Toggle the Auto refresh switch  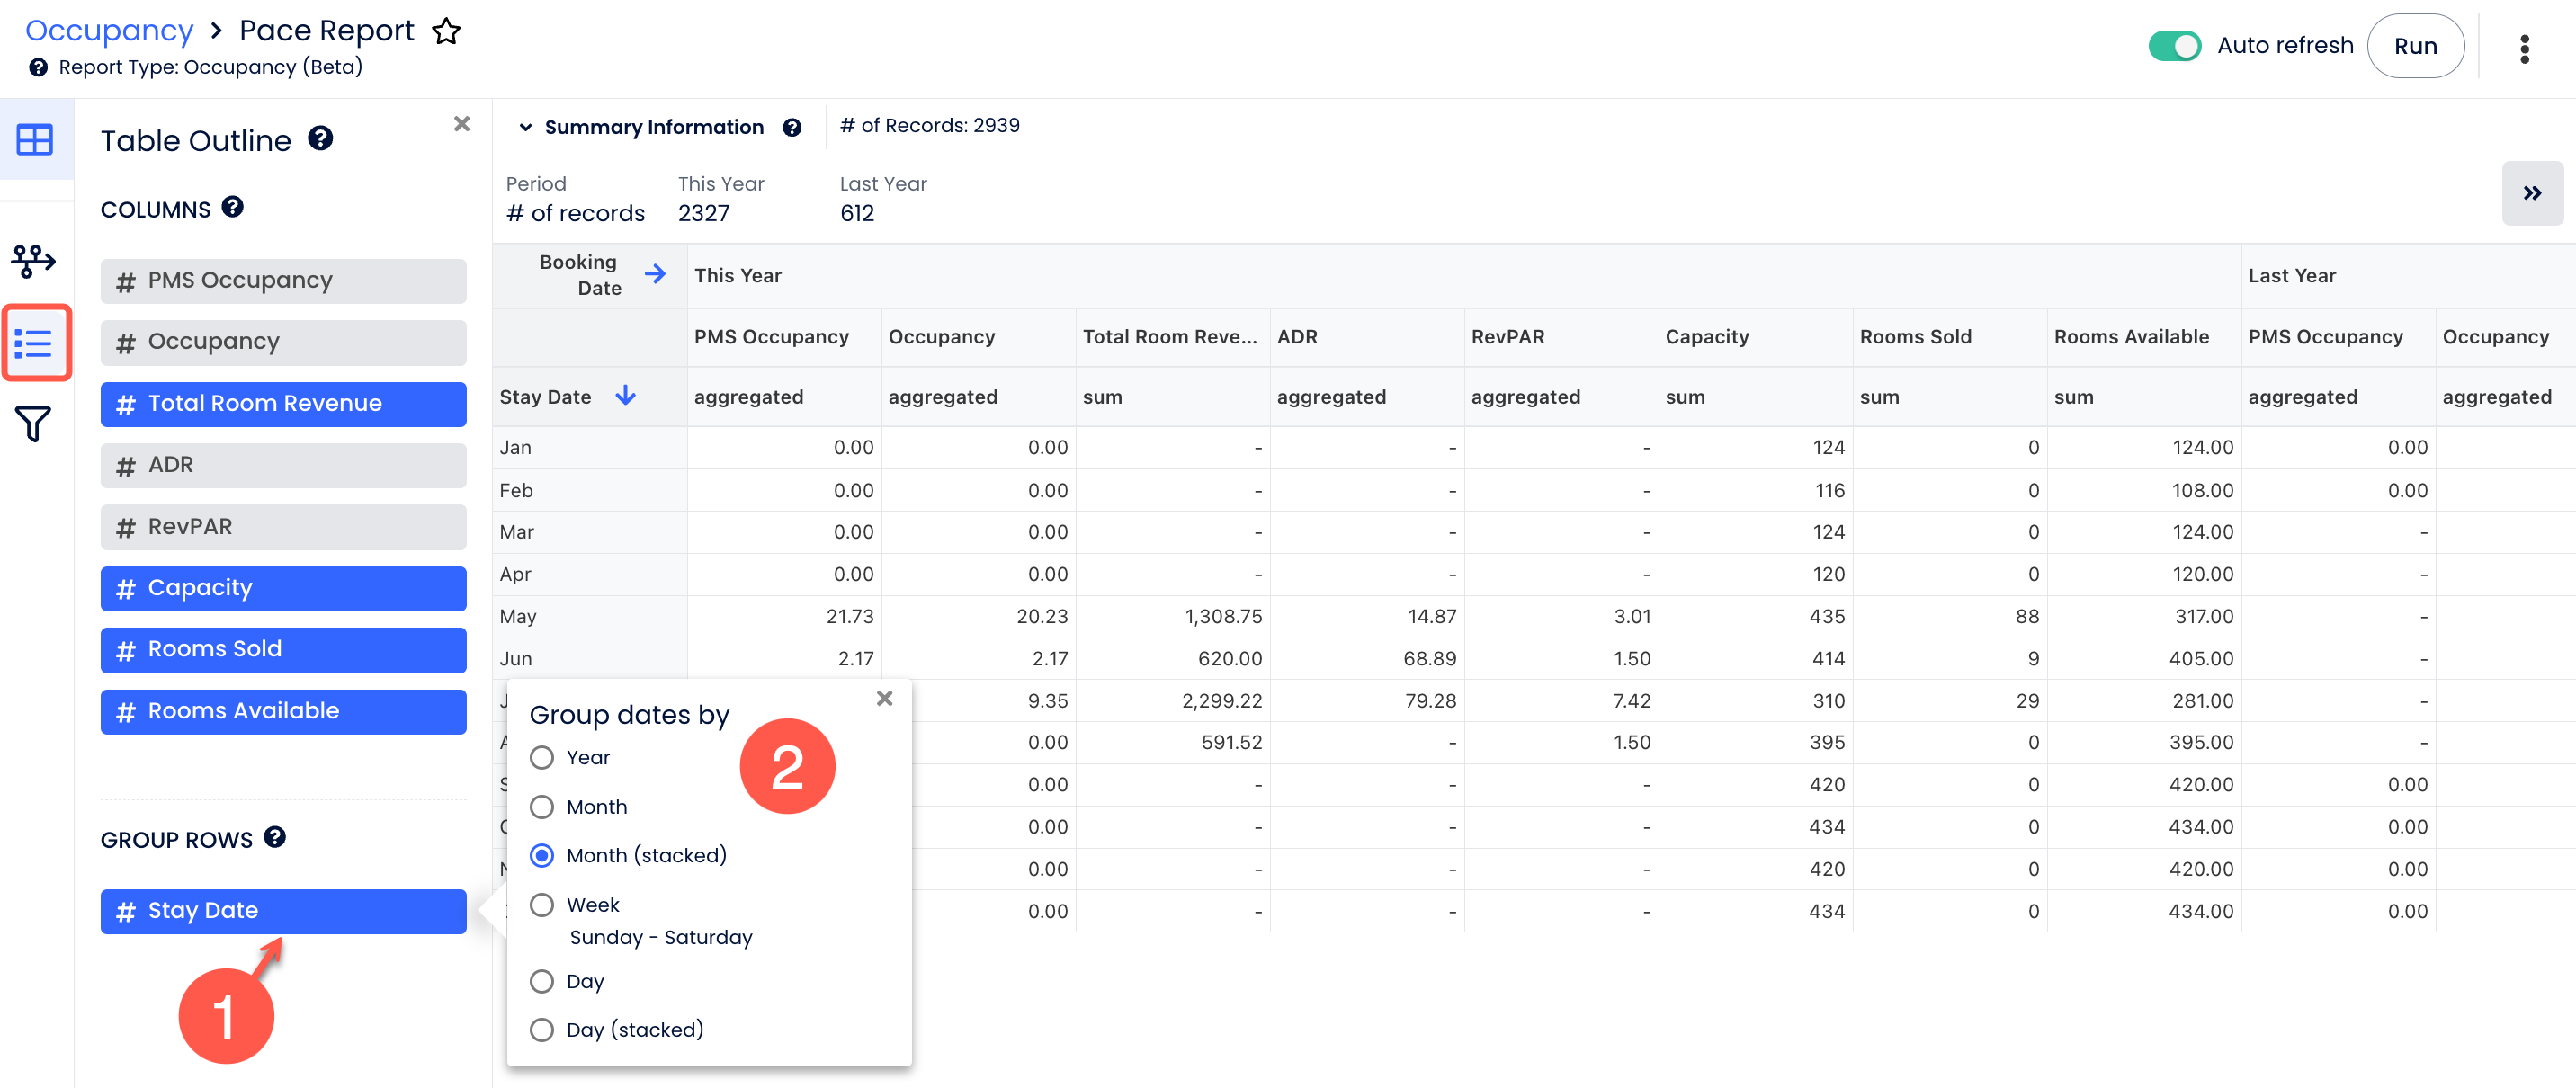pyautogui.click(x=2173, y=46)
